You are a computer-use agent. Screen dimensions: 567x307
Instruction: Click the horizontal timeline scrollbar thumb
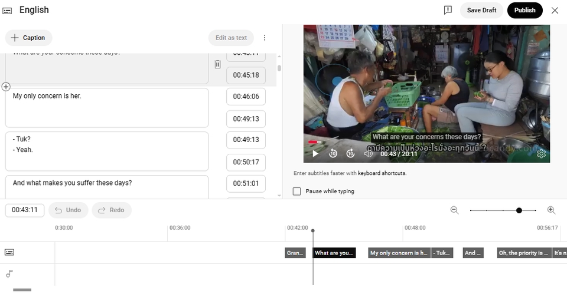pyautogui.click(x=22, y=290)
